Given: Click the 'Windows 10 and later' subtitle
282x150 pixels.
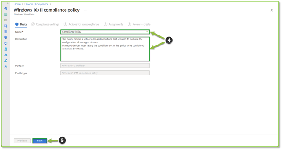Looking at the screenshot, I should [24, 14].
